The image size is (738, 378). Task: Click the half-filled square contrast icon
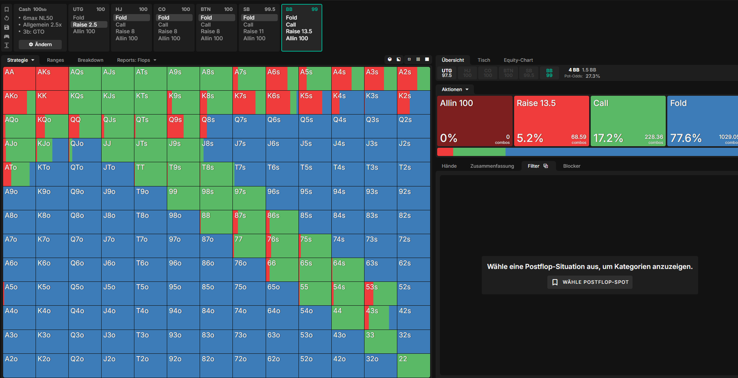399,59
